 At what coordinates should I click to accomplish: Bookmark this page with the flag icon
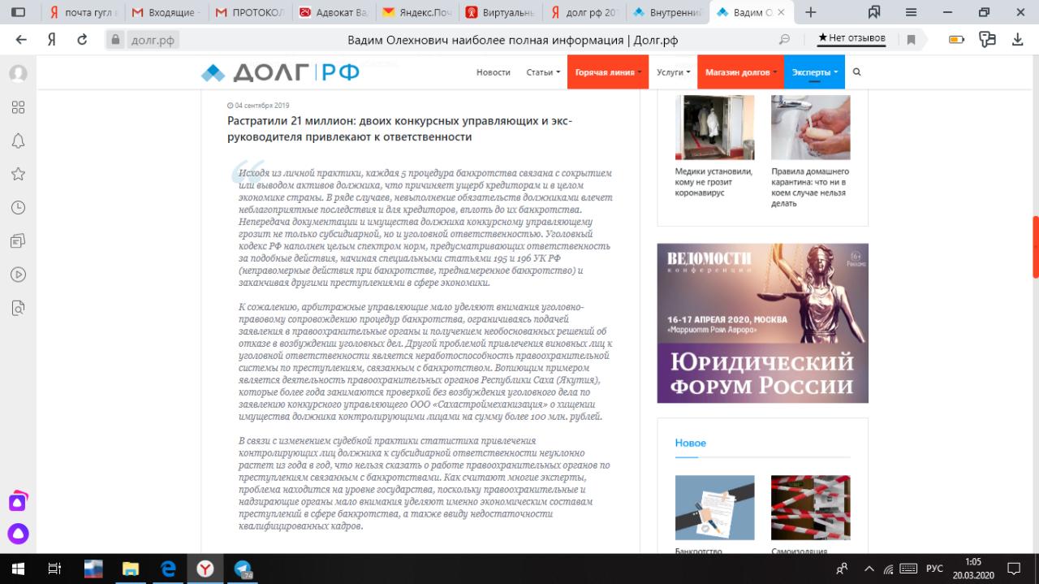(912, 40)
